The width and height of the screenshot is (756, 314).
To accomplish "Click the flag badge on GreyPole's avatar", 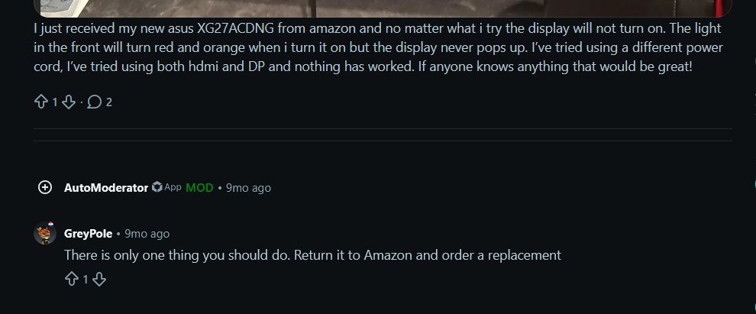I will click(x=50, y=225).
